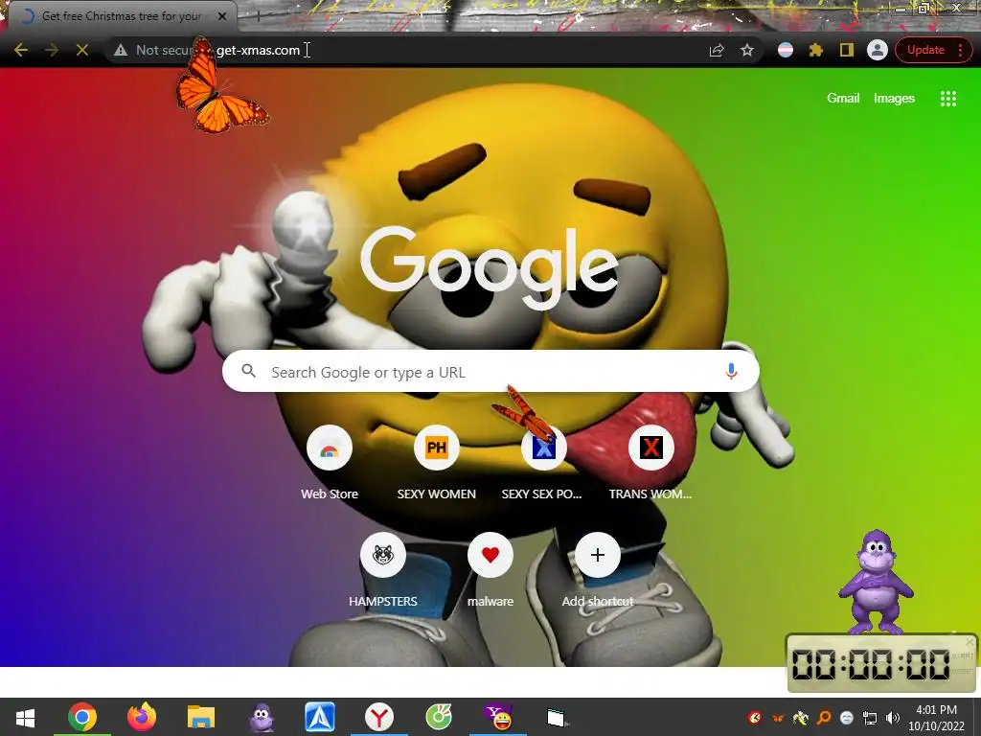Click the 00:00:00 timer display
981x736 pixels.
[871, 664]
